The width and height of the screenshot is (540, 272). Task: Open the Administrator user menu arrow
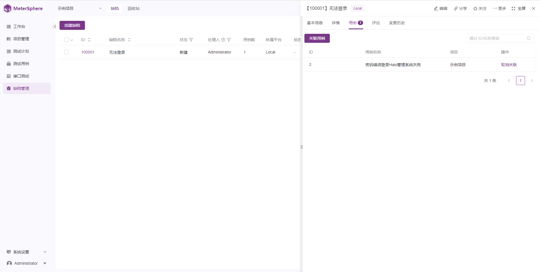[45, 263]
